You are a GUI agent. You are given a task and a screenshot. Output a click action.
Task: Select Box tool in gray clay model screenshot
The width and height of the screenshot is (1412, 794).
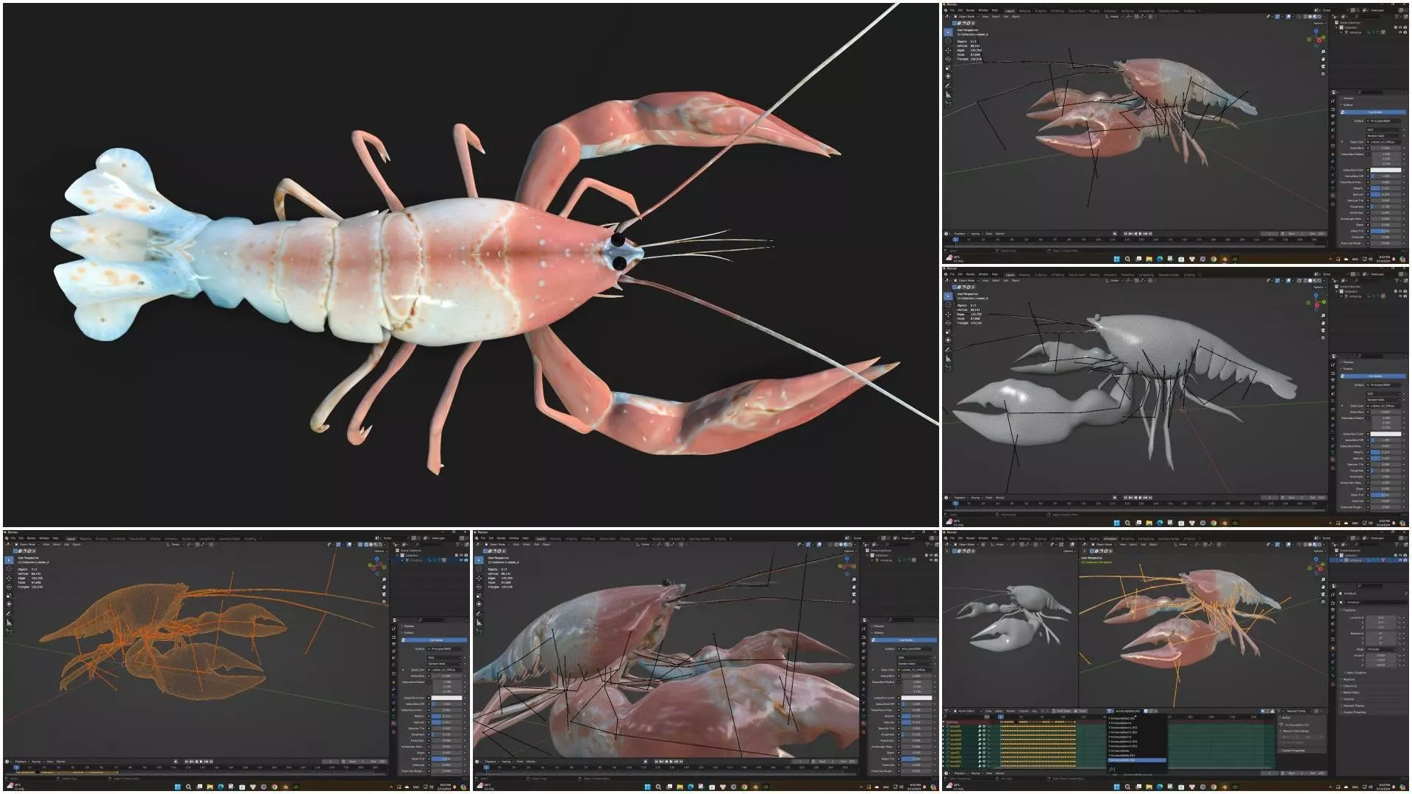948,296
